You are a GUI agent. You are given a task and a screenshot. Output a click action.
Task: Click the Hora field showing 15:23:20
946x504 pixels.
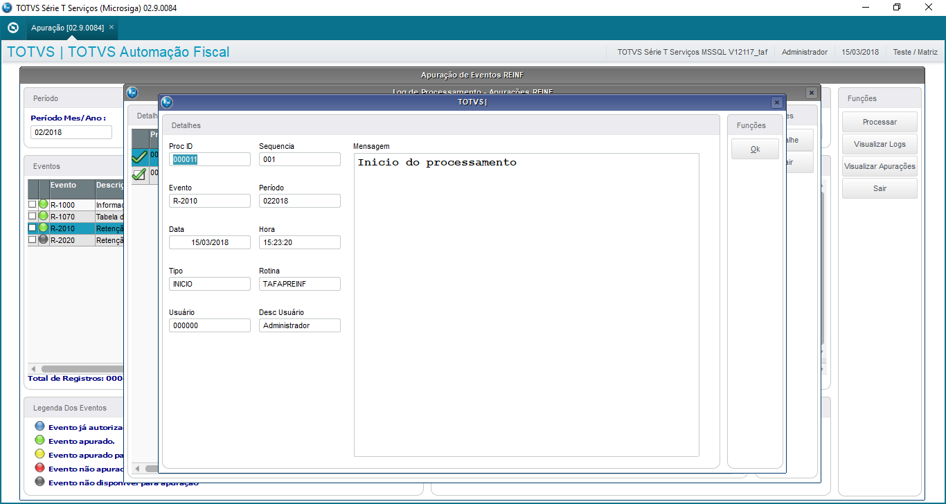300,242
